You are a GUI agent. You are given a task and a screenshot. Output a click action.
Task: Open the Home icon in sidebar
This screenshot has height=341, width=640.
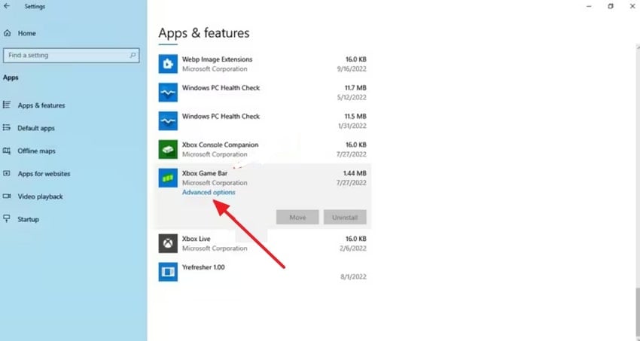[8, 33]
